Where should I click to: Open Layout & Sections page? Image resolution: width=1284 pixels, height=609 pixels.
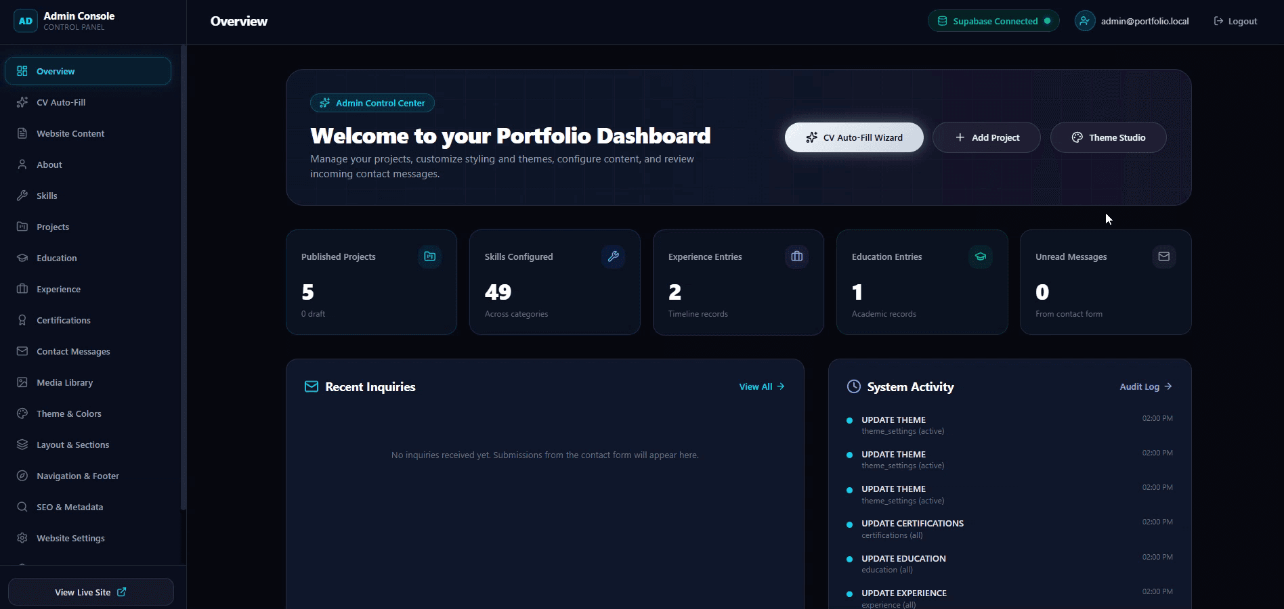pos(88,445)
